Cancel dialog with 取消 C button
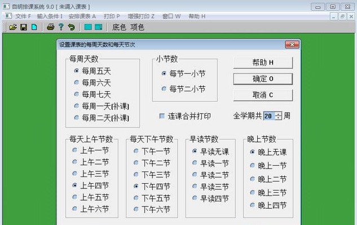The image size is (357, 225). coord(263,95)
